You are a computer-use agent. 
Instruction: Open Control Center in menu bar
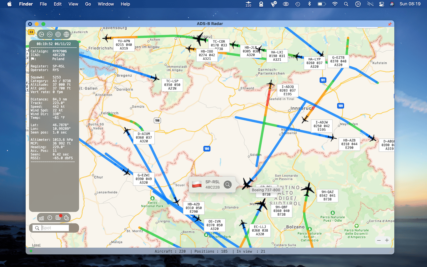coord(382,4)
